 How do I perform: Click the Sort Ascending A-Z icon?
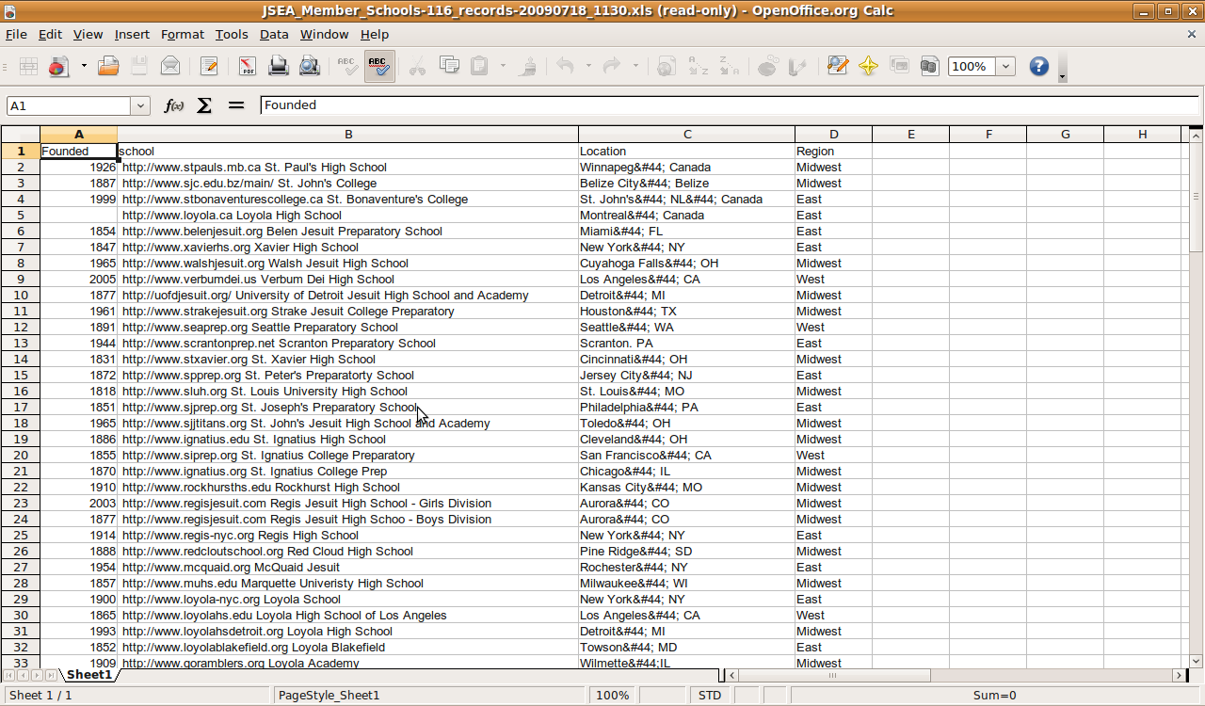click(x=698, y=66)
